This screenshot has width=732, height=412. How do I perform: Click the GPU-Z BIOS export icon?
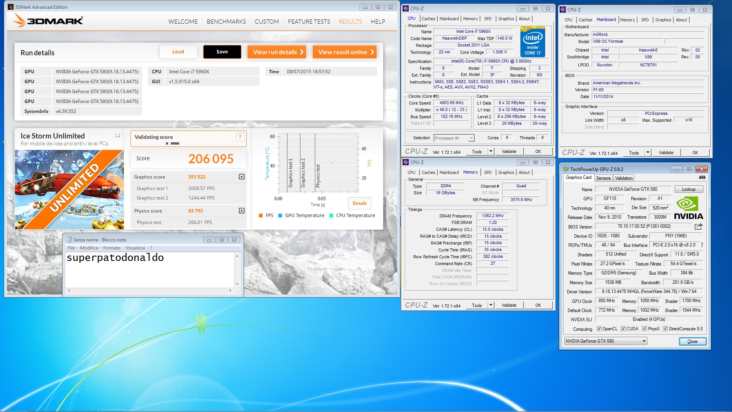coord(698,226)
